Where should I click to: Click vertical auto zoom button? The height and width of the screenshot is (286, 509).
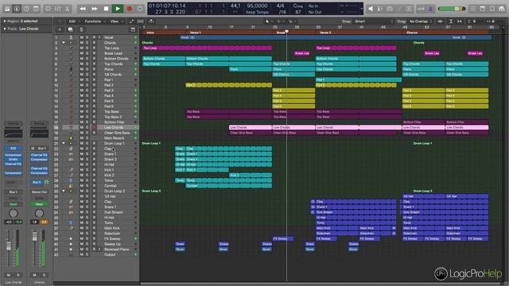coord(451,21)
